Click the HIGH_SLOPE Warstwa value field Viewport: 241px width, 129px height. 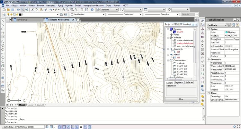tap(232, 36)
